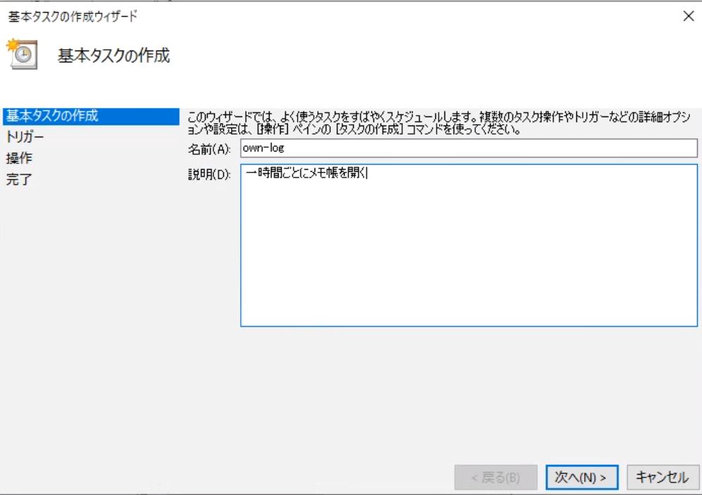Close the wizard with the X button
Viewport: 702px width, 495px height.
(x=689, y=16)
